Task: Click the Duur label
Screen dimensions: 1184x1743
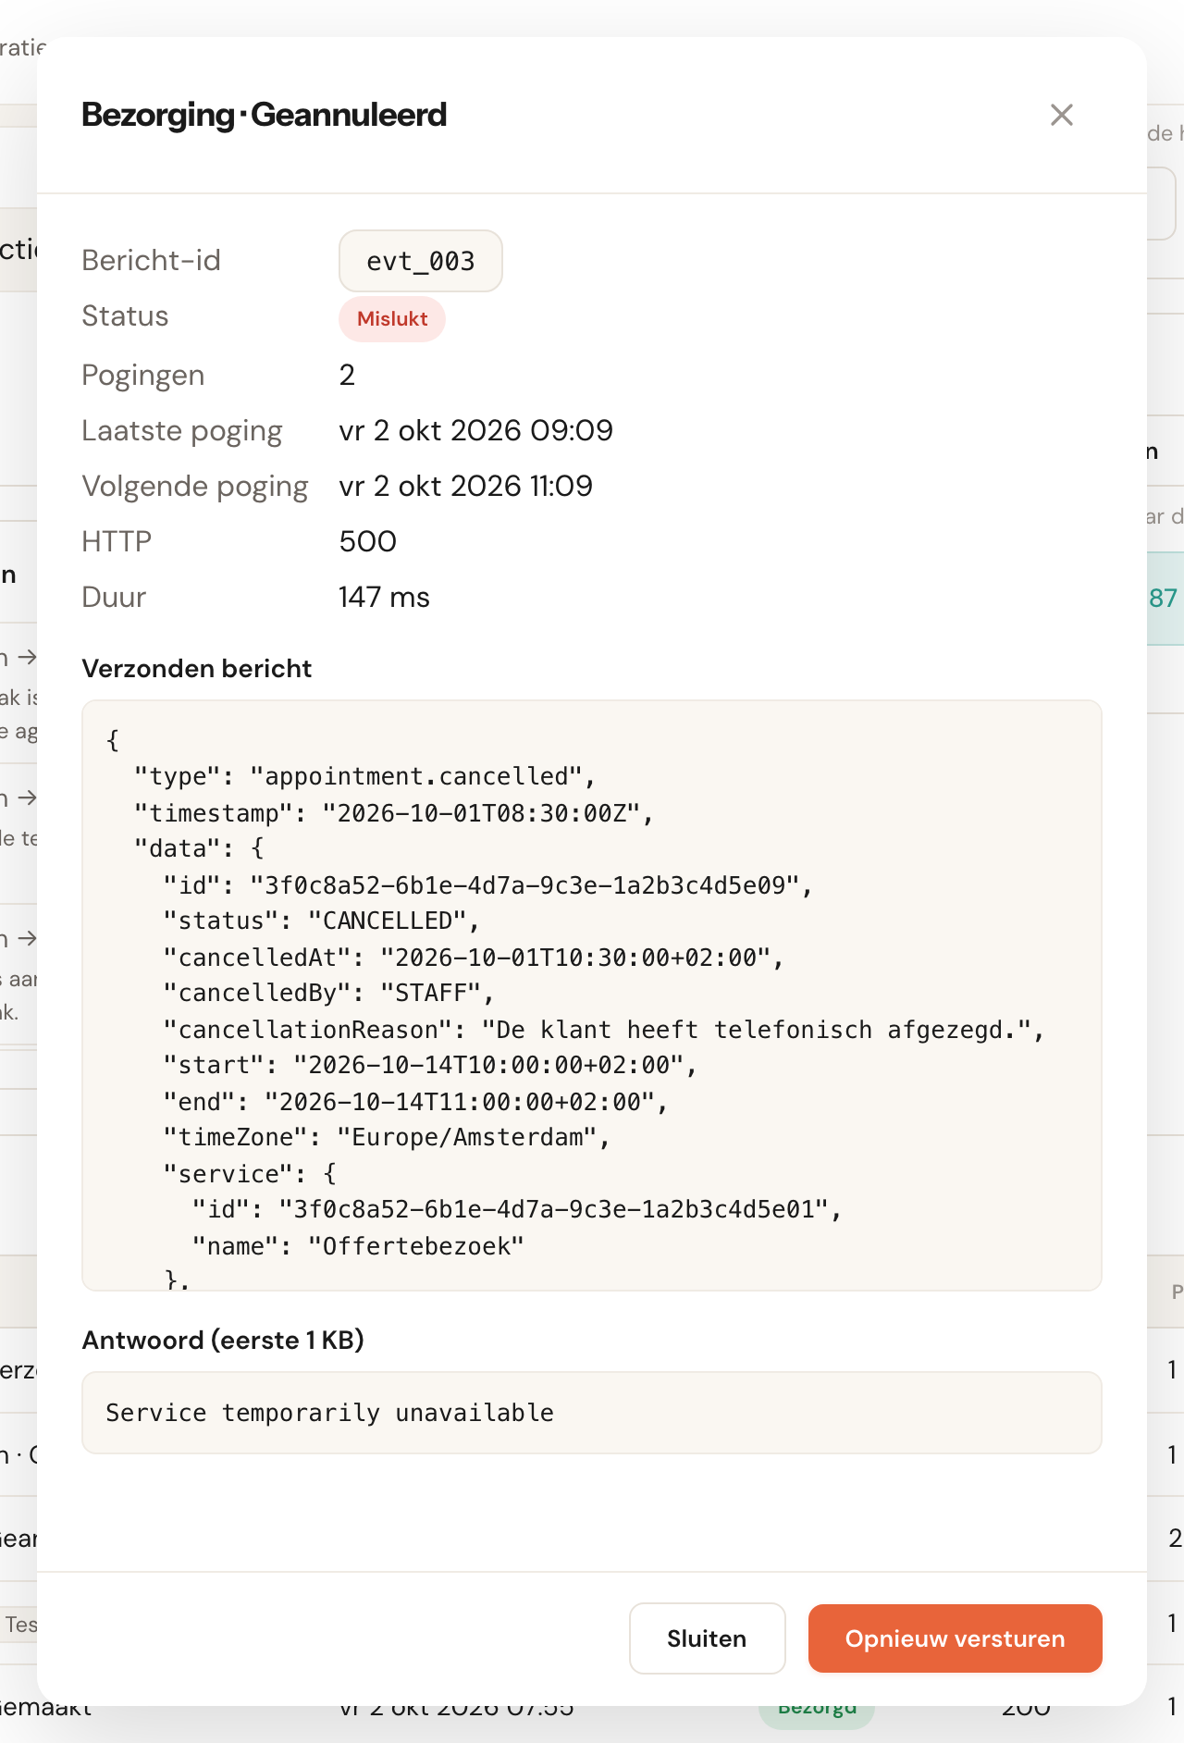Action: click(x=114, y=597)
